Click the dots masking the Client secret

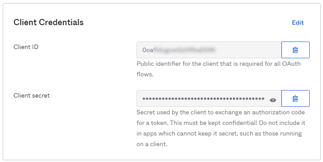tap(203, 98)
